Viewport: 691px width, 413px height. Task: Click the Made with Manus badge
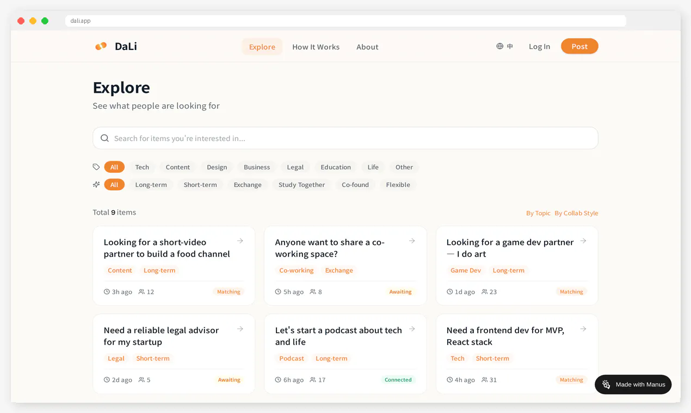click(x=633, y=384)
